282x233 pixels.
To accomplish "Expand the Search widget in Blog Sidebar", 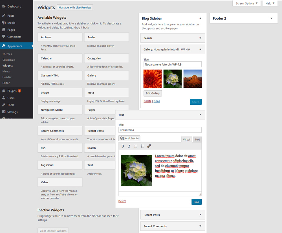I will pos(200,38).
